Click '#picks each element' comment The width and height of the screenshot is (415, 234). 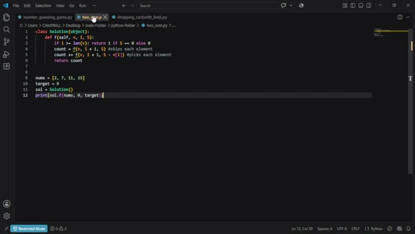pos(149,55)
